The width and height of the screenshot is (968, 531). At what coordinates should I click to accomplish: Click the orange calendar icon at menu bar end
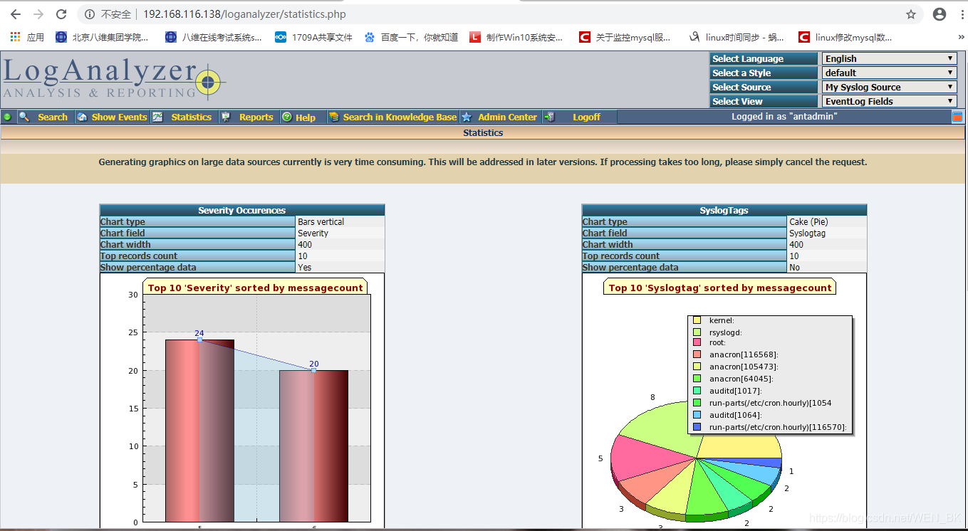tap(957, 117)
